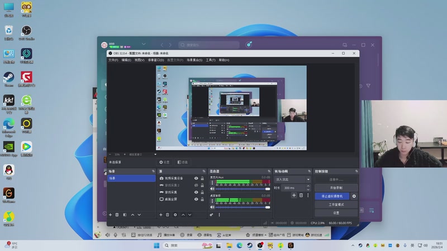Add a new scene with plus icon
The image size is (447, 251).
click(110, 215)
